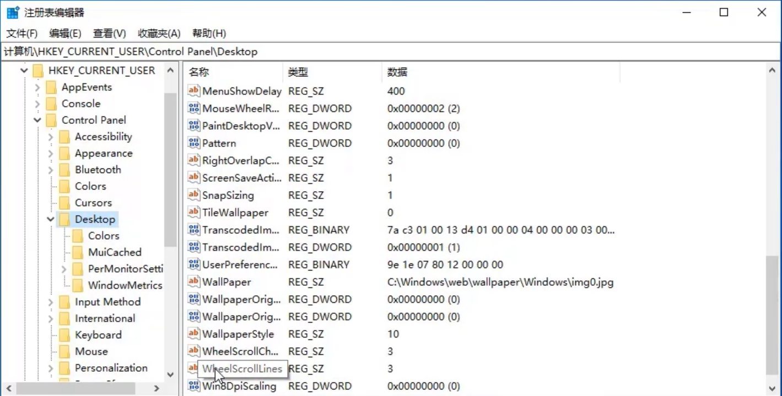Select the Cursors folder icon
Screen dimensions: 782x396
(x=65, y=203)
